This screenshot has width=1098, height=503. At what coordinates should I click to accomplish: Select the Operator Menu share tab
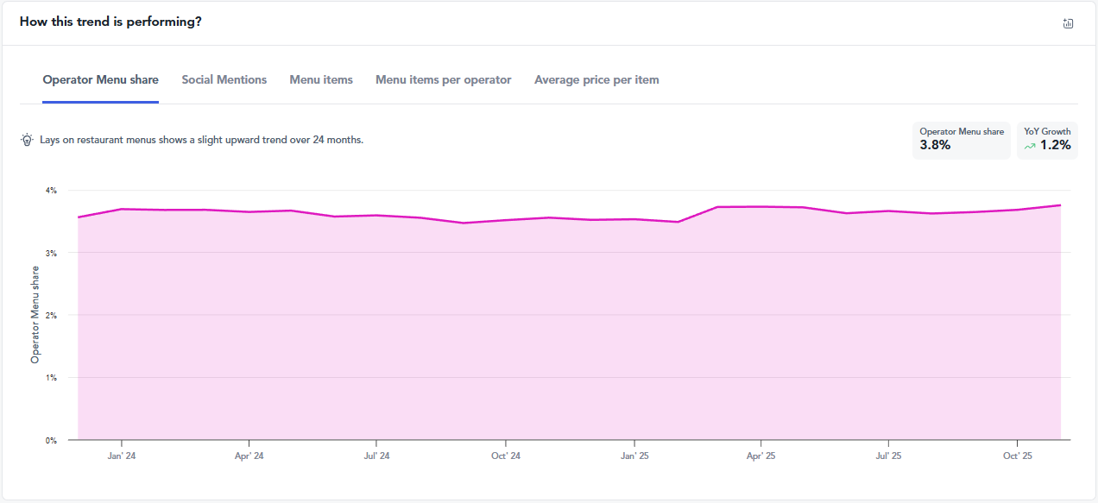100,79
